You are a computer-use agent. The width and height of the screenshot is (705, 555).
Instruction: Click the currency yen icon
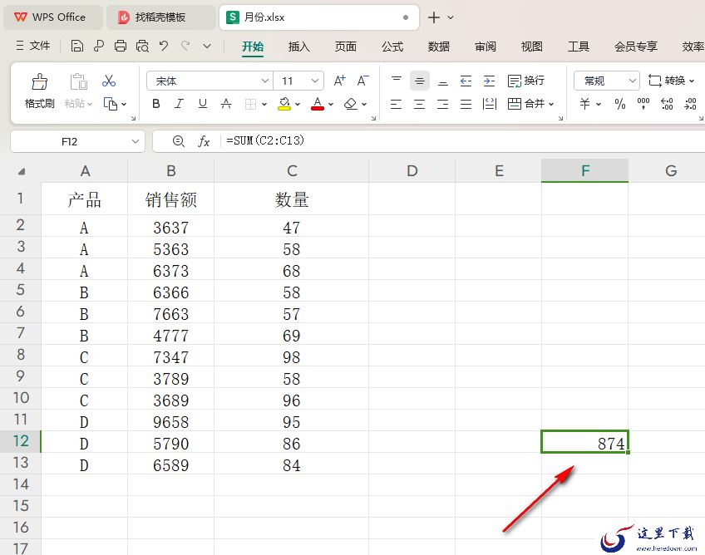click(x=584, y=104)
